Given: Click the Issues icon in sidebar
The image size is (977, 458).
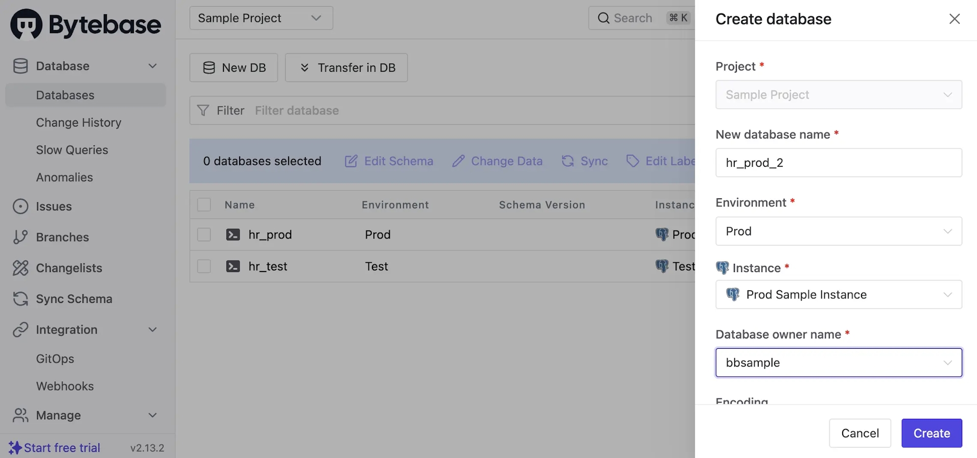Looking at the screenshot, I should point(20,206).
